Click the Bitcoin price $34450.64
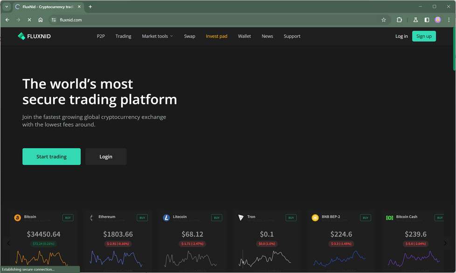The image size is (456, 273). [44, 234]
